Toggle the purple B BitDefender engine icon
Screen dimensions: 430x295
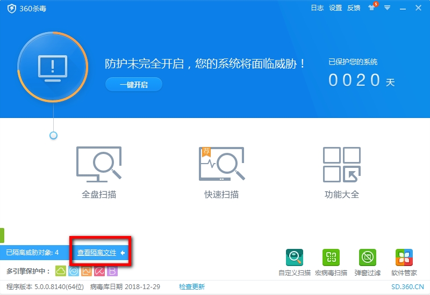coord(112,271)
